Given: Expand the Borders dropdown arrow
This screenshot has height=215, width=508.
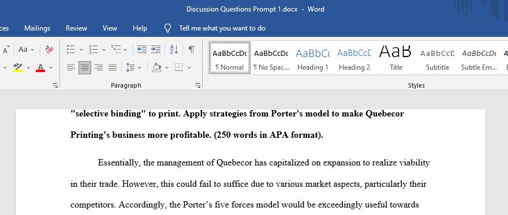Looking at the screenshot, I should pos(189,67).
